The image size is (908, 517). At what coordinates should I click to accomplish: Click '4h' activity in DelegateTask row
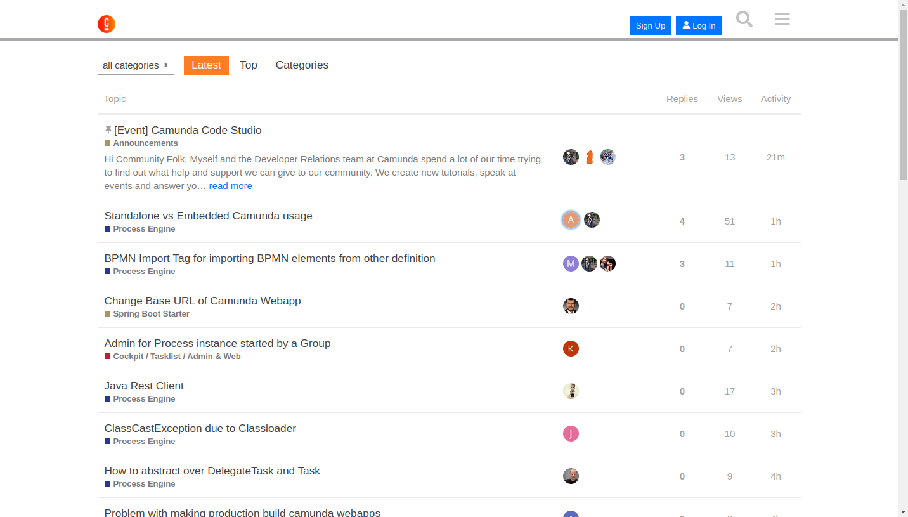[x=775, y=476]
